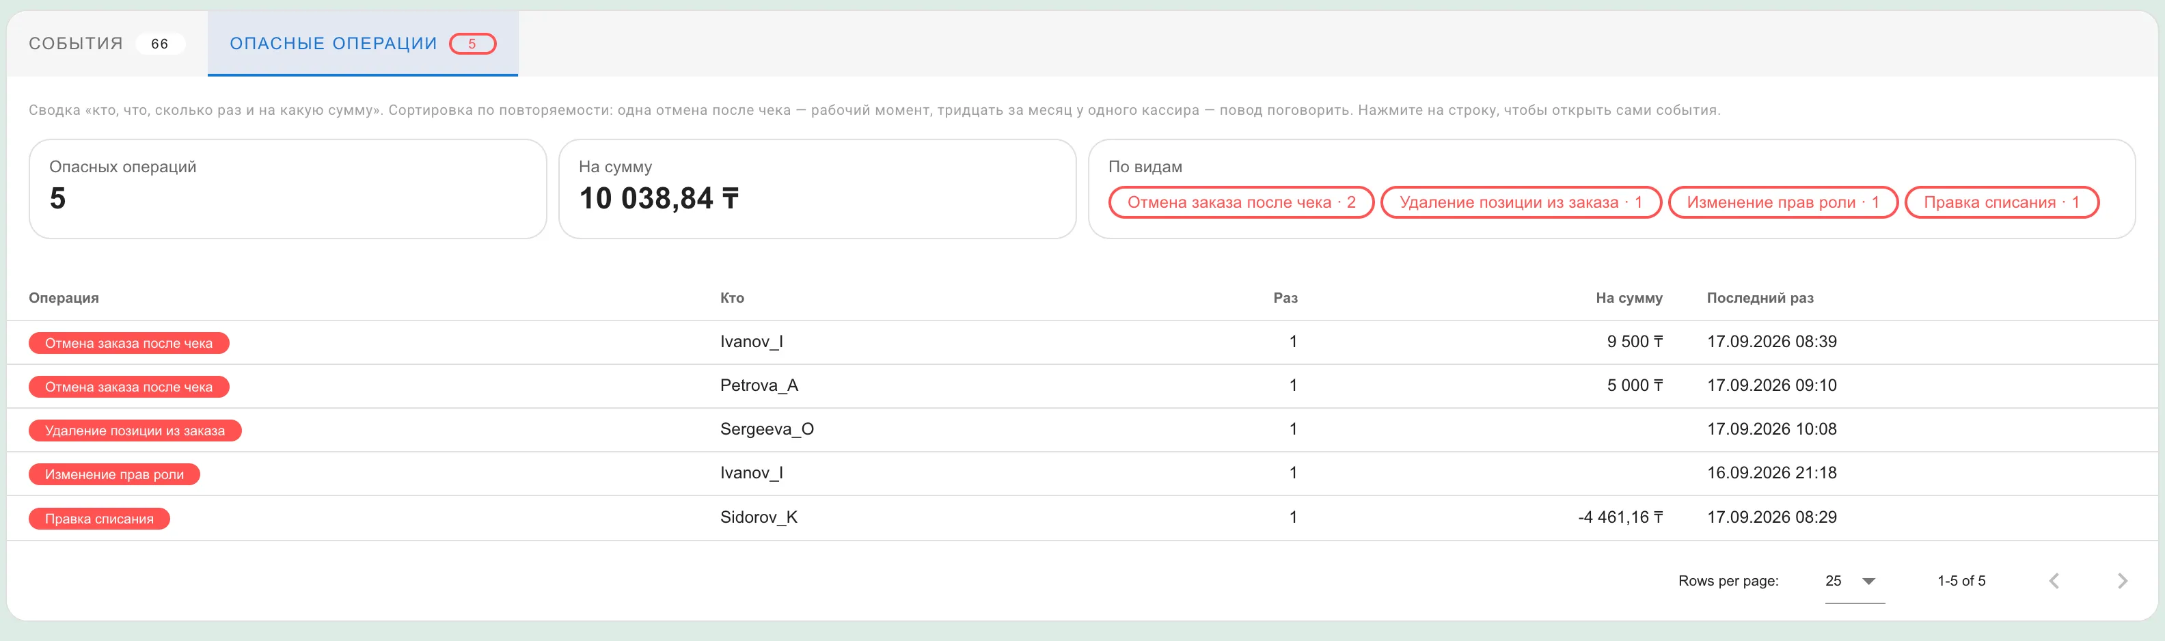Filter by Удаление позиции из заказа · 1 chip
The height and width of the screenshot is (641, 2165).
pyautogui.click(x=1521, y=202)
